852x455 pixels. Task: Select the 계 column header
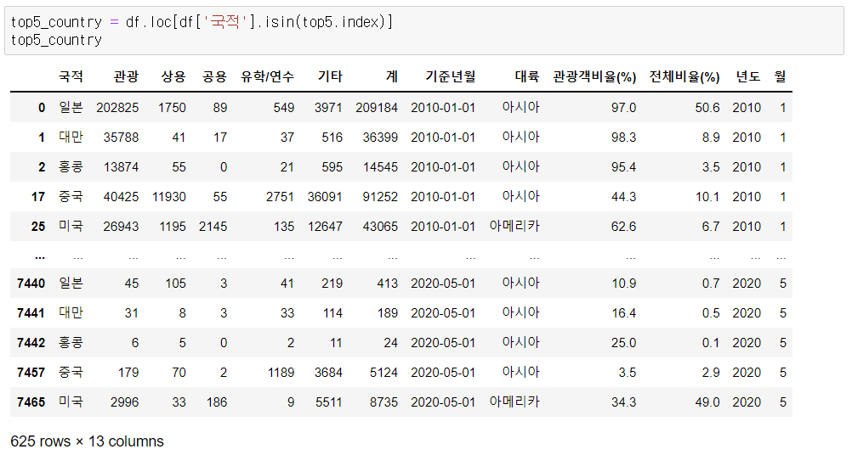click(x=392, y=76)
